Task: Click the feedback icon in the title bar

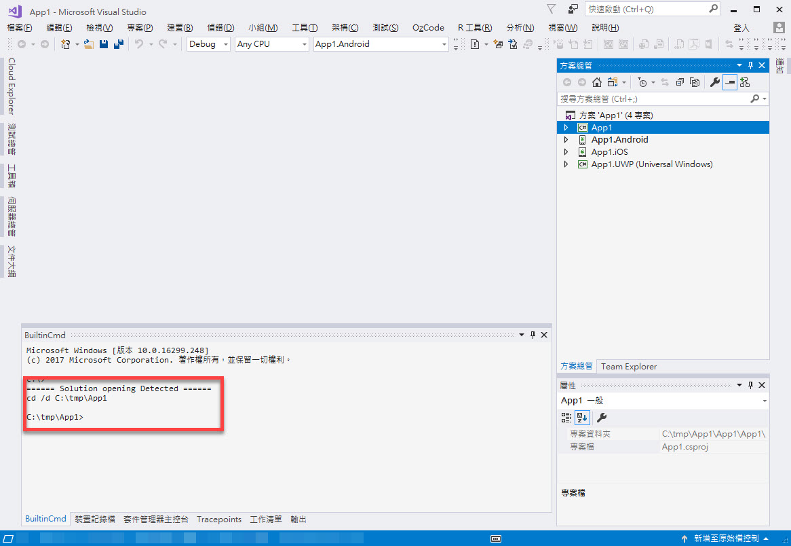Action: (573, 9)
